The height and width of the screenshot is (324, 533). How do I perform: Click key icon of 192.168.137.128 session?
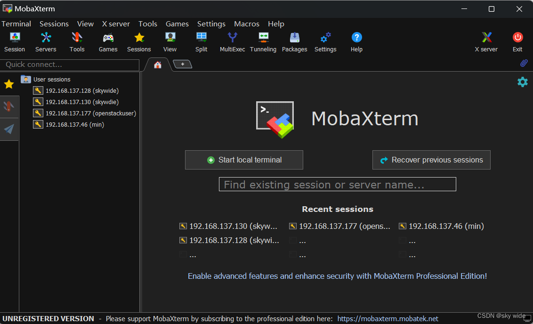pyautogui.click(x=38, y=90)
